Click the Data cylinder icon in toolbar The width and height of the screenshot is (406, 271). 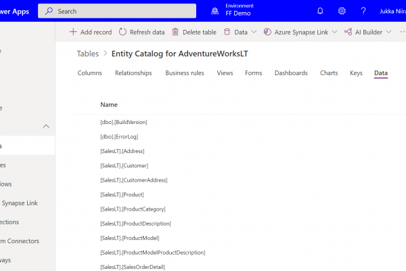point(227,32)
